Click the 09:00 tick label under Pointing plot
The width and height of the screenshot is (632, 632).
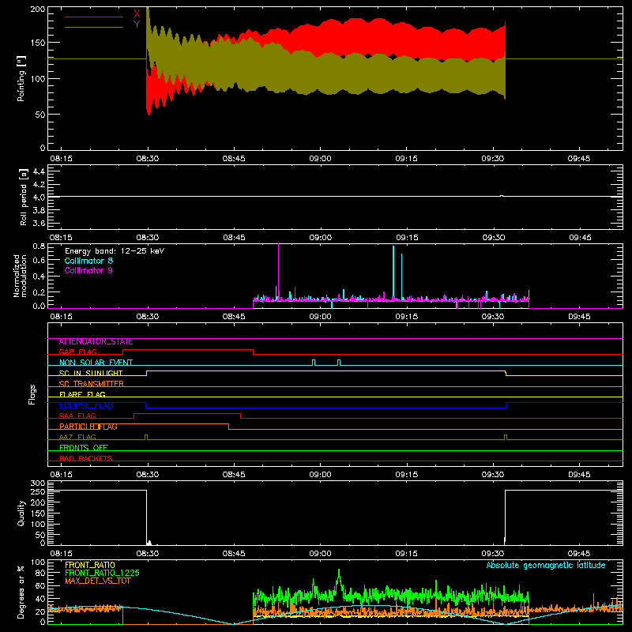click(x=321, y=159)
